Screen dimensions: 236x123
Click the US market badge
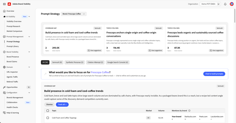148,118
